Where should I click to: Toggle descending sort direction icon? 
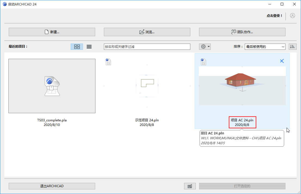pyautogui.click(x=293, y=46)
